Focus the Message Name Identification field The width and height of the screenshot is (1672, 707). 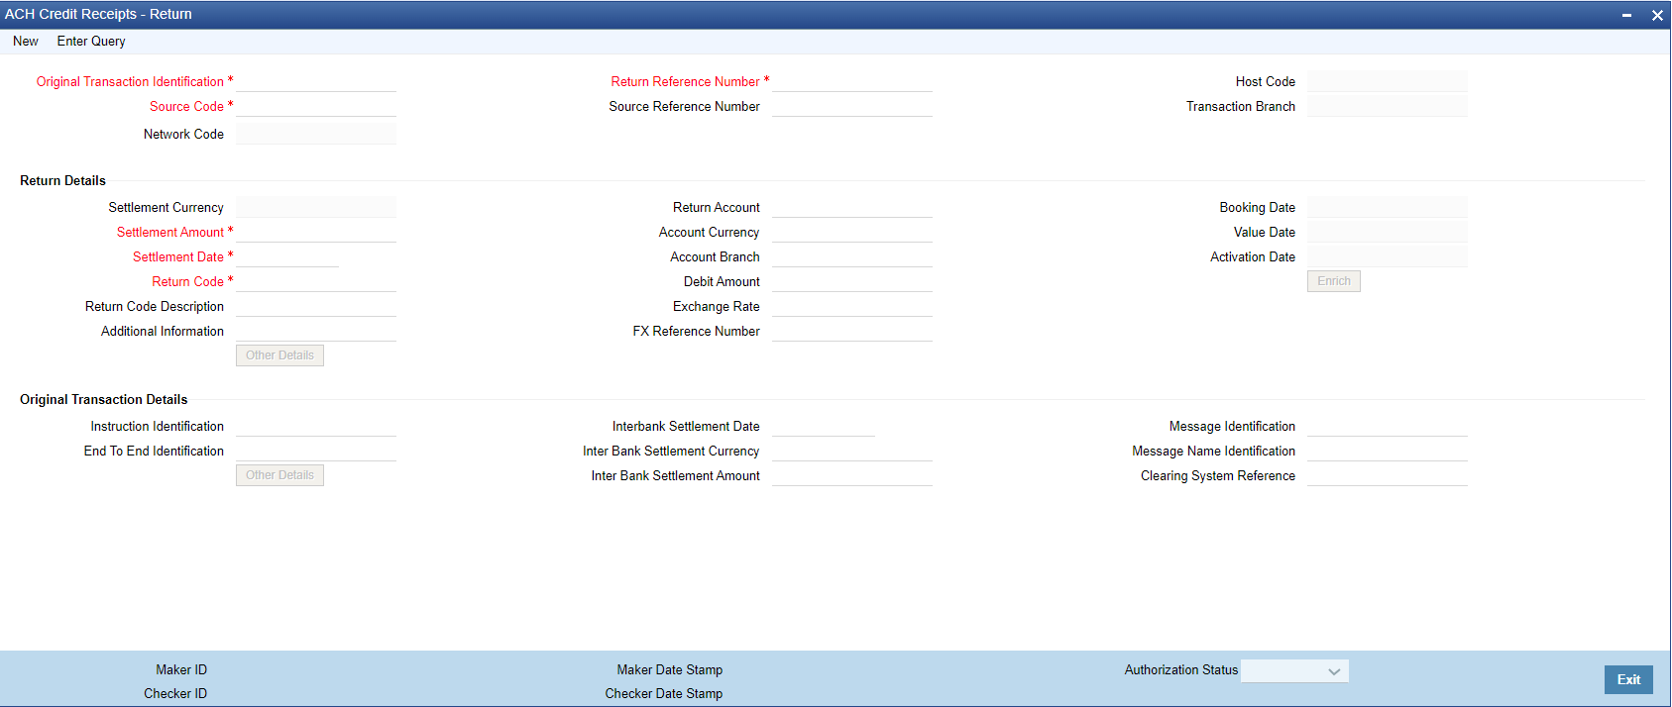[x=1388, y=451]
